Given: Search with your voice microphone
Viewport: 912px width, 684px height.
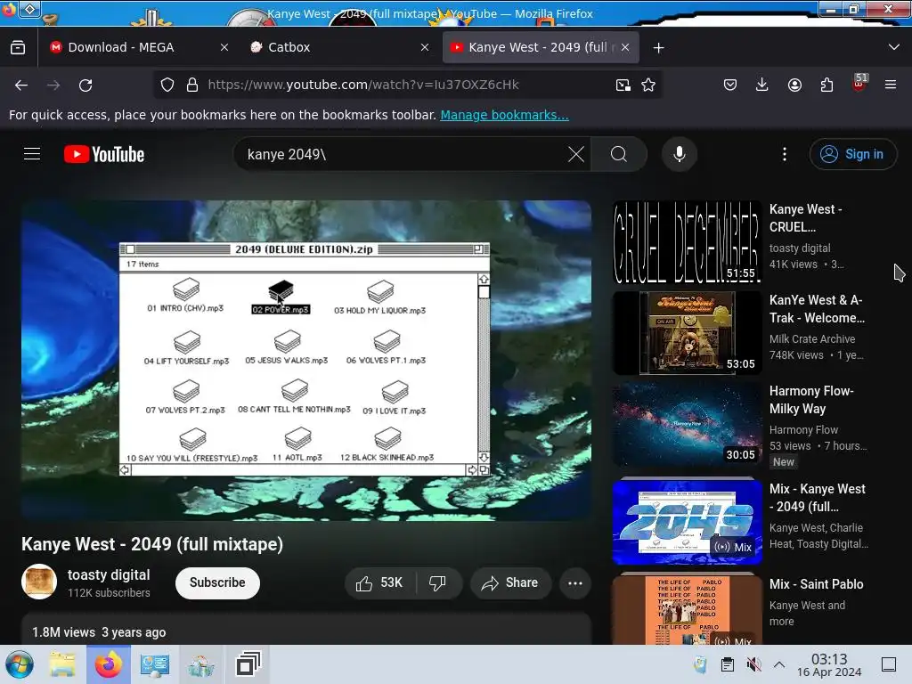Looking at the screenshot, I should coord(680,154).
